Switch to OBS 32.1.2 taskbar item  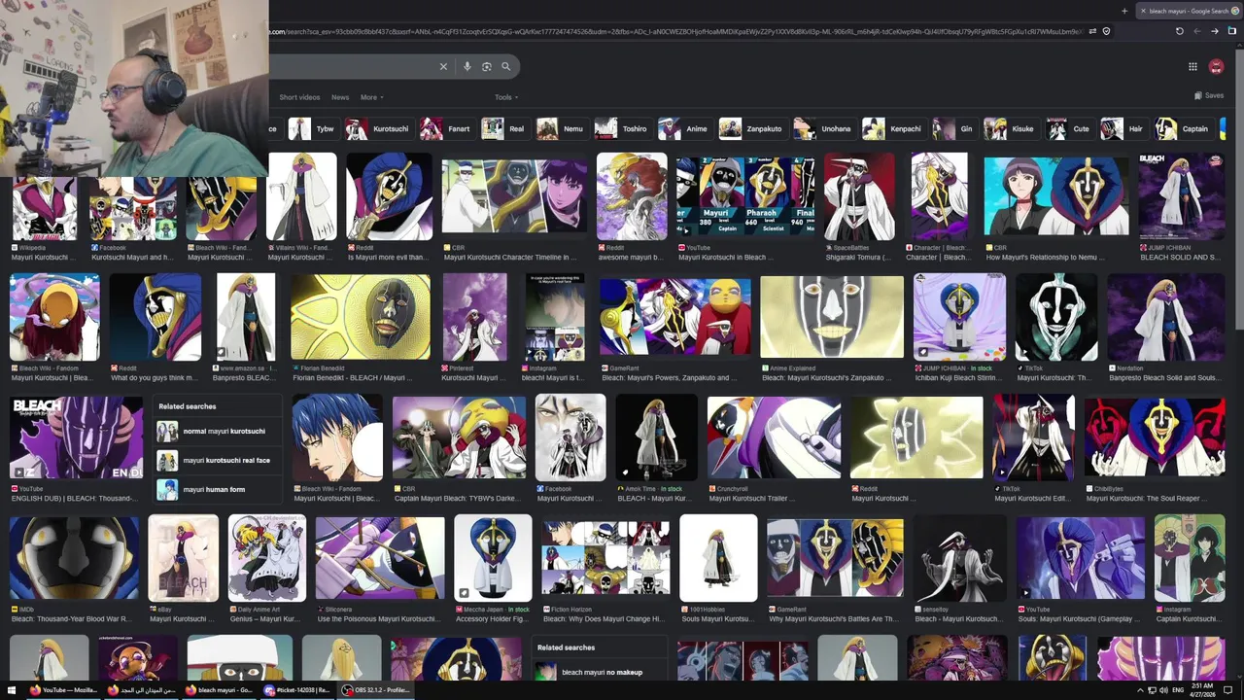[377, 690]
